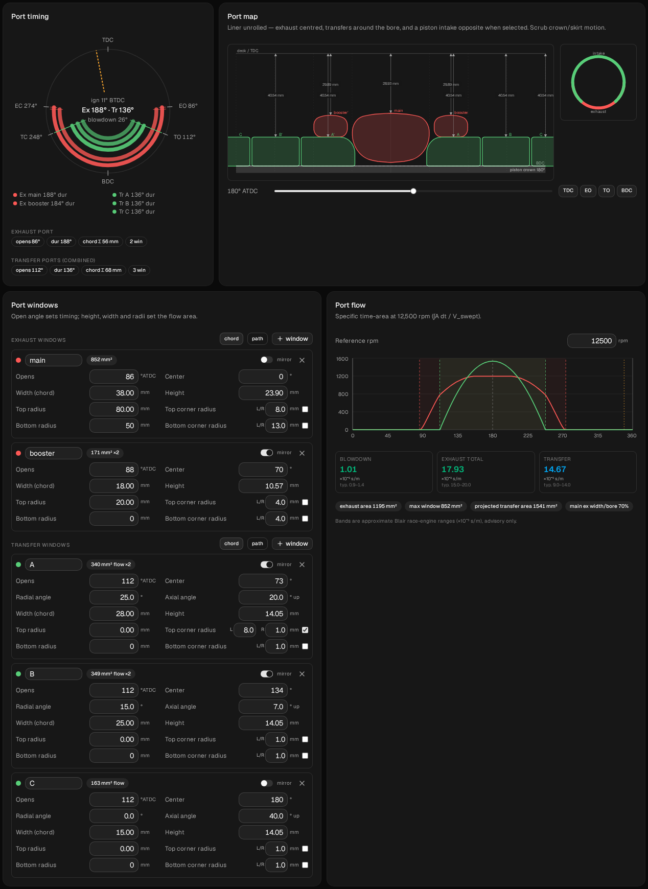Click the 'opens 86°' exhaust port chip
The image size is (648, 889).
click(28, 242)
